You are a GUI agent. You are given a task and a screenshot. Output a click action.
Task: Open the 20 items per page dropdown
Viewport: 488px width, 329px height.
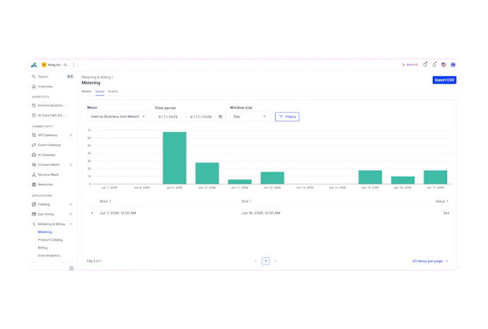click(x=430, y=261)
